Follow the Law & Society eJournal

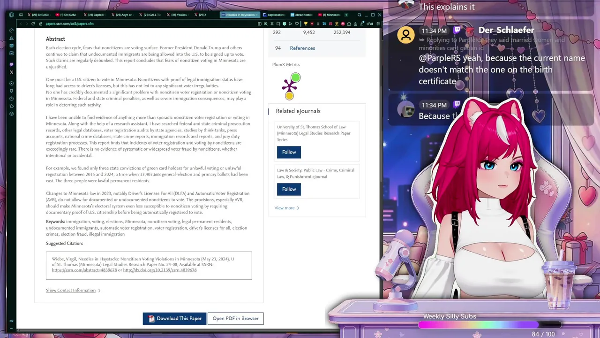(x=289, y=189)
